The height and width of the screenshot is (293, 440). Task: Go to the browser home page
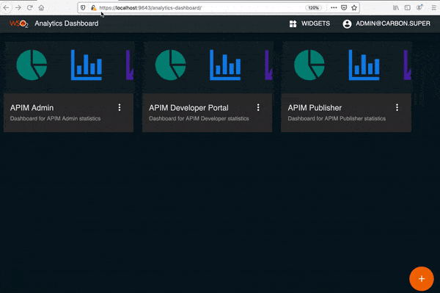tap(41, 8)
